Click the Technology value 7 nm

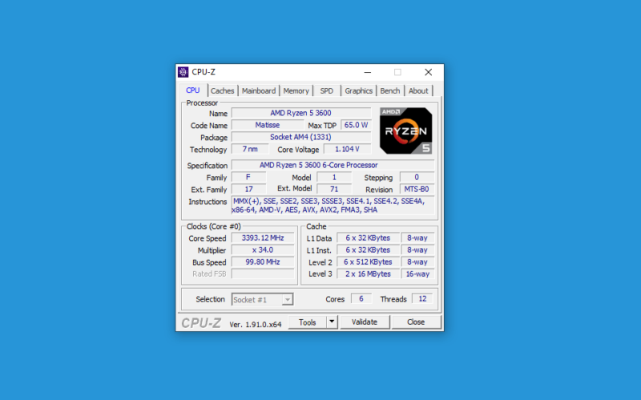[x=250, y=149]
